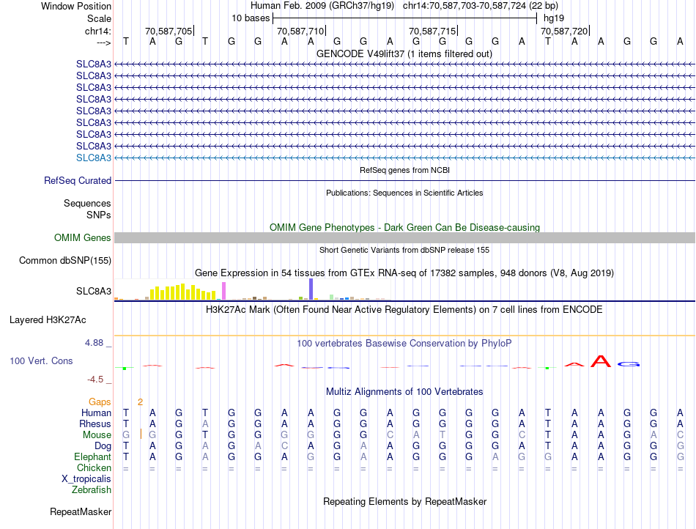The height and width of the screenshot is (529, 696).
Task: Click the 10 bases scale bar line
Action: 405,18
